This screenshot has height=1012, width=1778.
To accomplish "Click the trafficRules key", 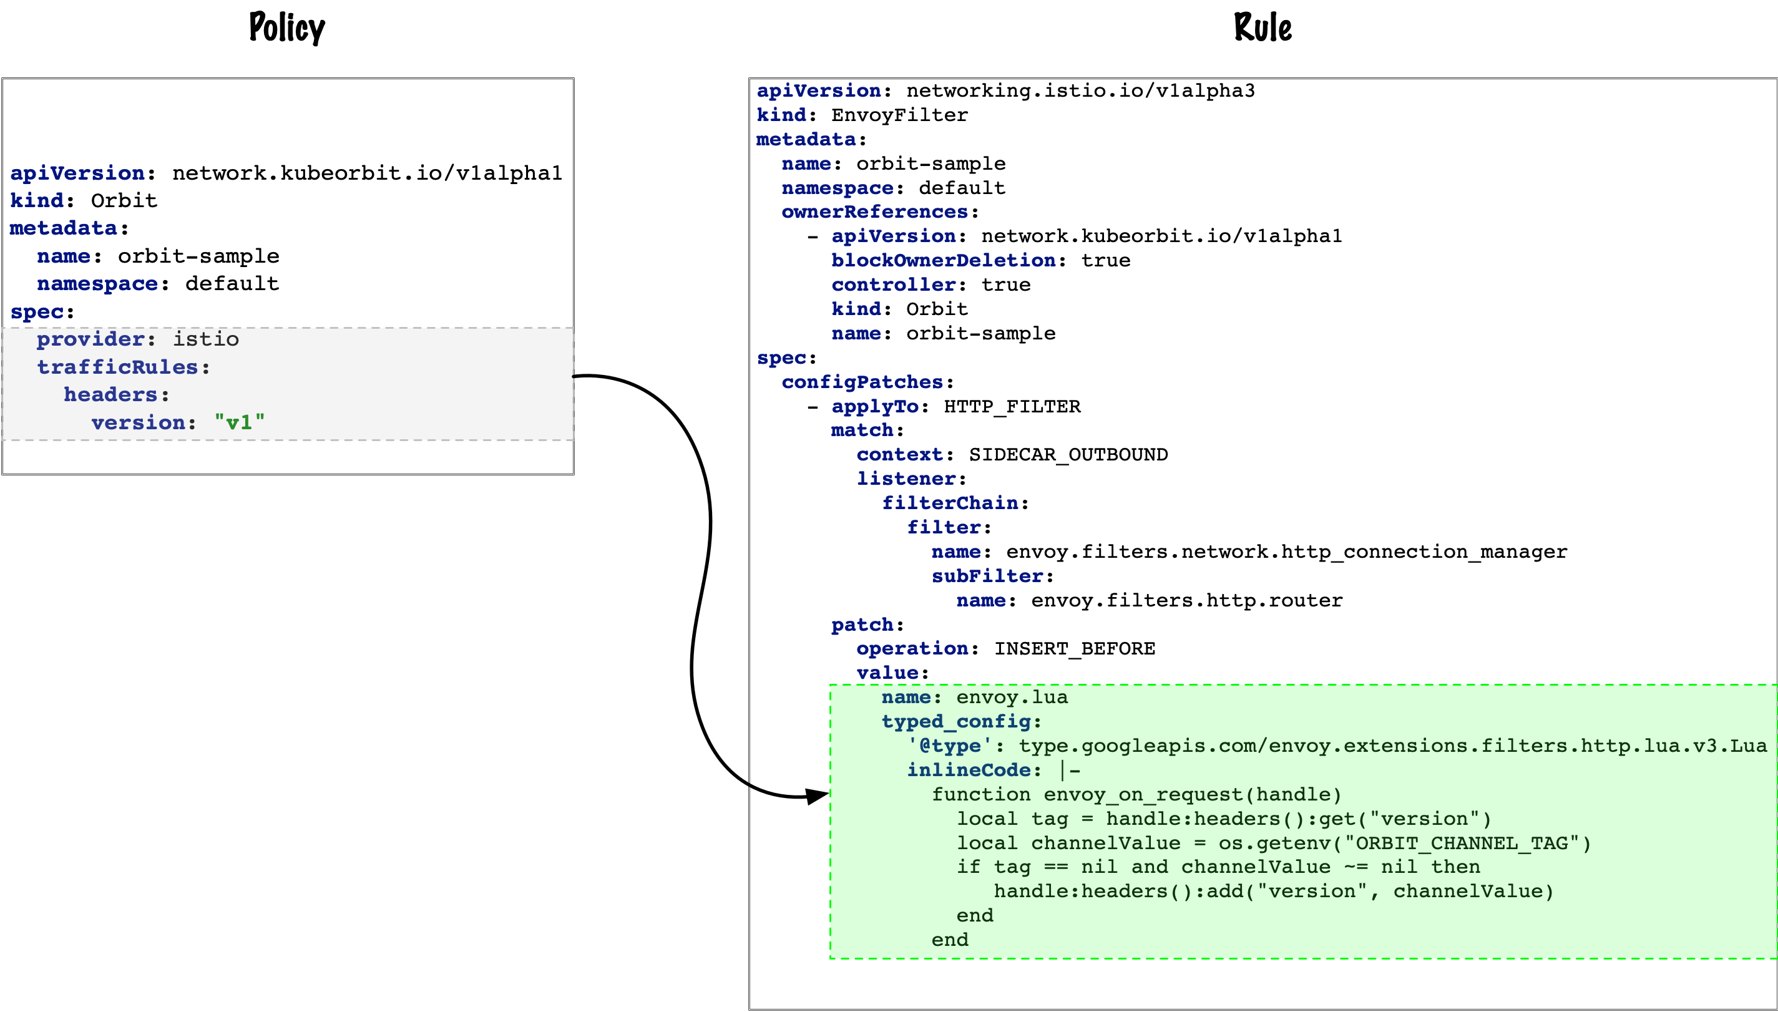I will point(117,367).
